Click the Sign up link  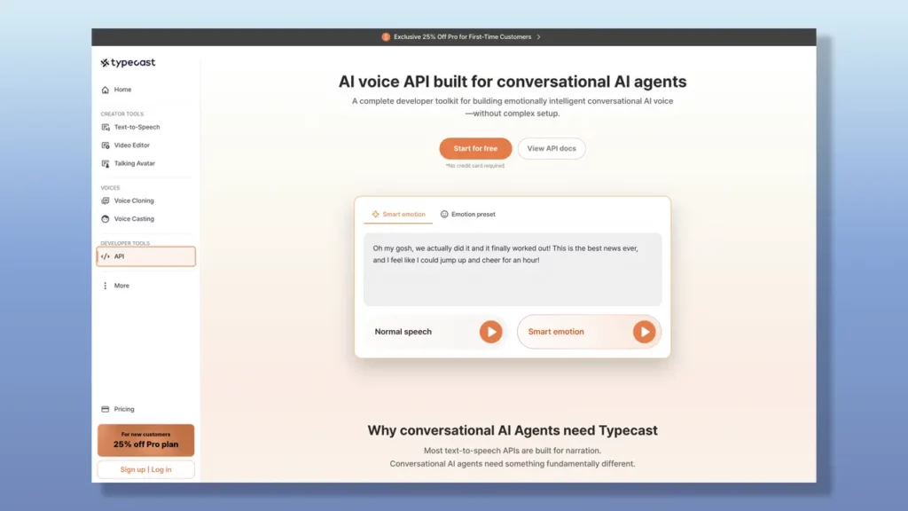click(x=135, y=469)
